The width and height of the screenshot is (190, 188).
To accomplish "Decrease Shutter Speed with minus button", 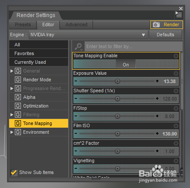I will point(76,98).
